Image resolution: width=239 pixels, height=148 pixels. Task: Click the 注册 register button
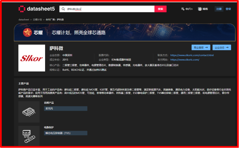click(x=219, y=9)
